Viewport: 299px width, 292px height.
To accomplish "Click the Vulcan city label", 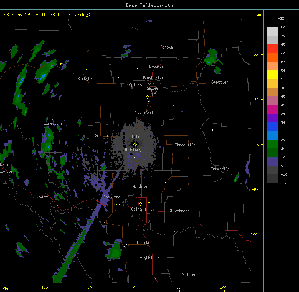I will pos(188,275).
